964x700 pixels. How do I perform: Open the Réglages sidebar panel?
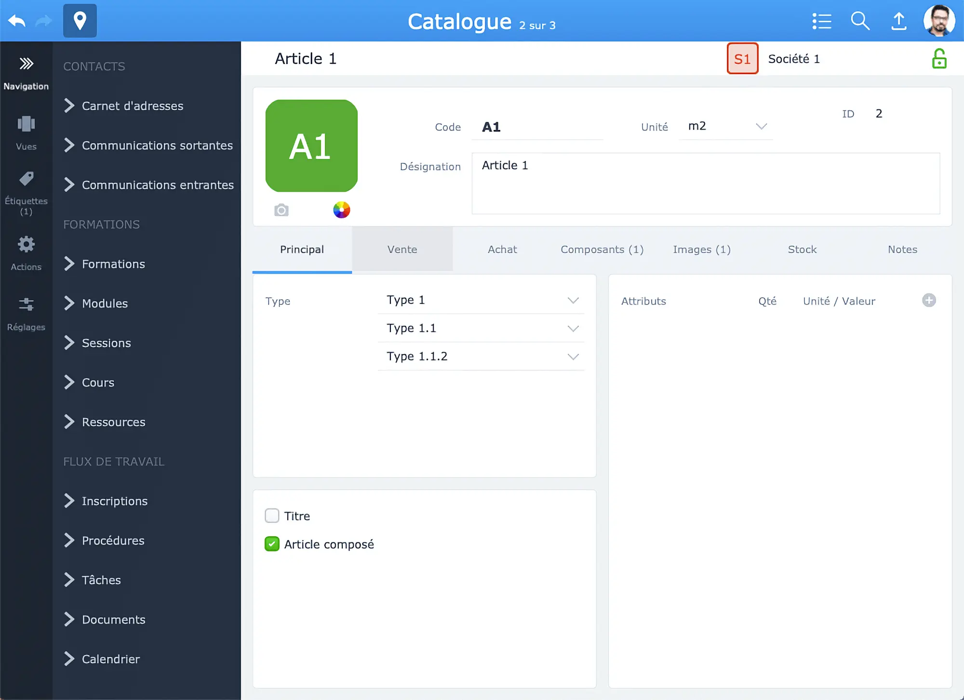tap(26, 313)
